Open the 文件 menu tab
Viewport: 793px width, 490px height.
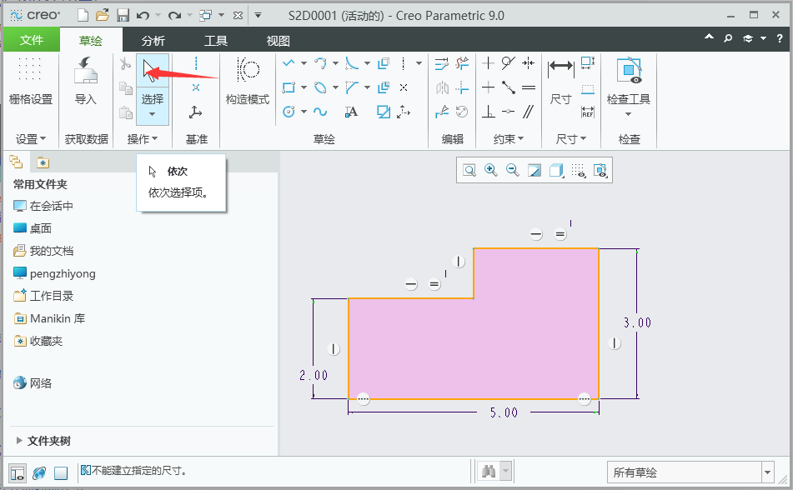click(x=32, y=40)
